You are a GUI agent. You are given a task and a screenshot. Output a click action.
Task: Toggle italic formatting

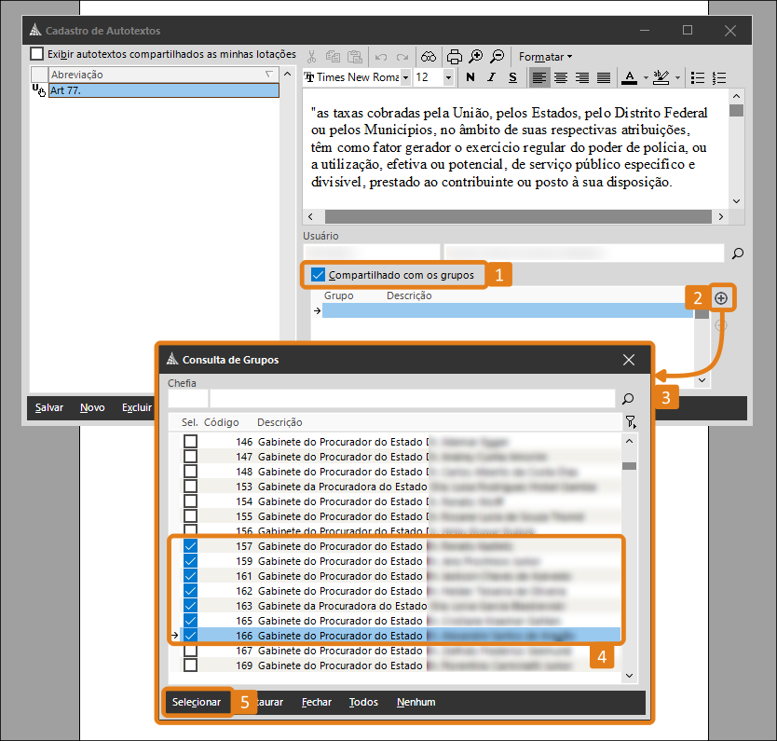[x=492, y=77]
